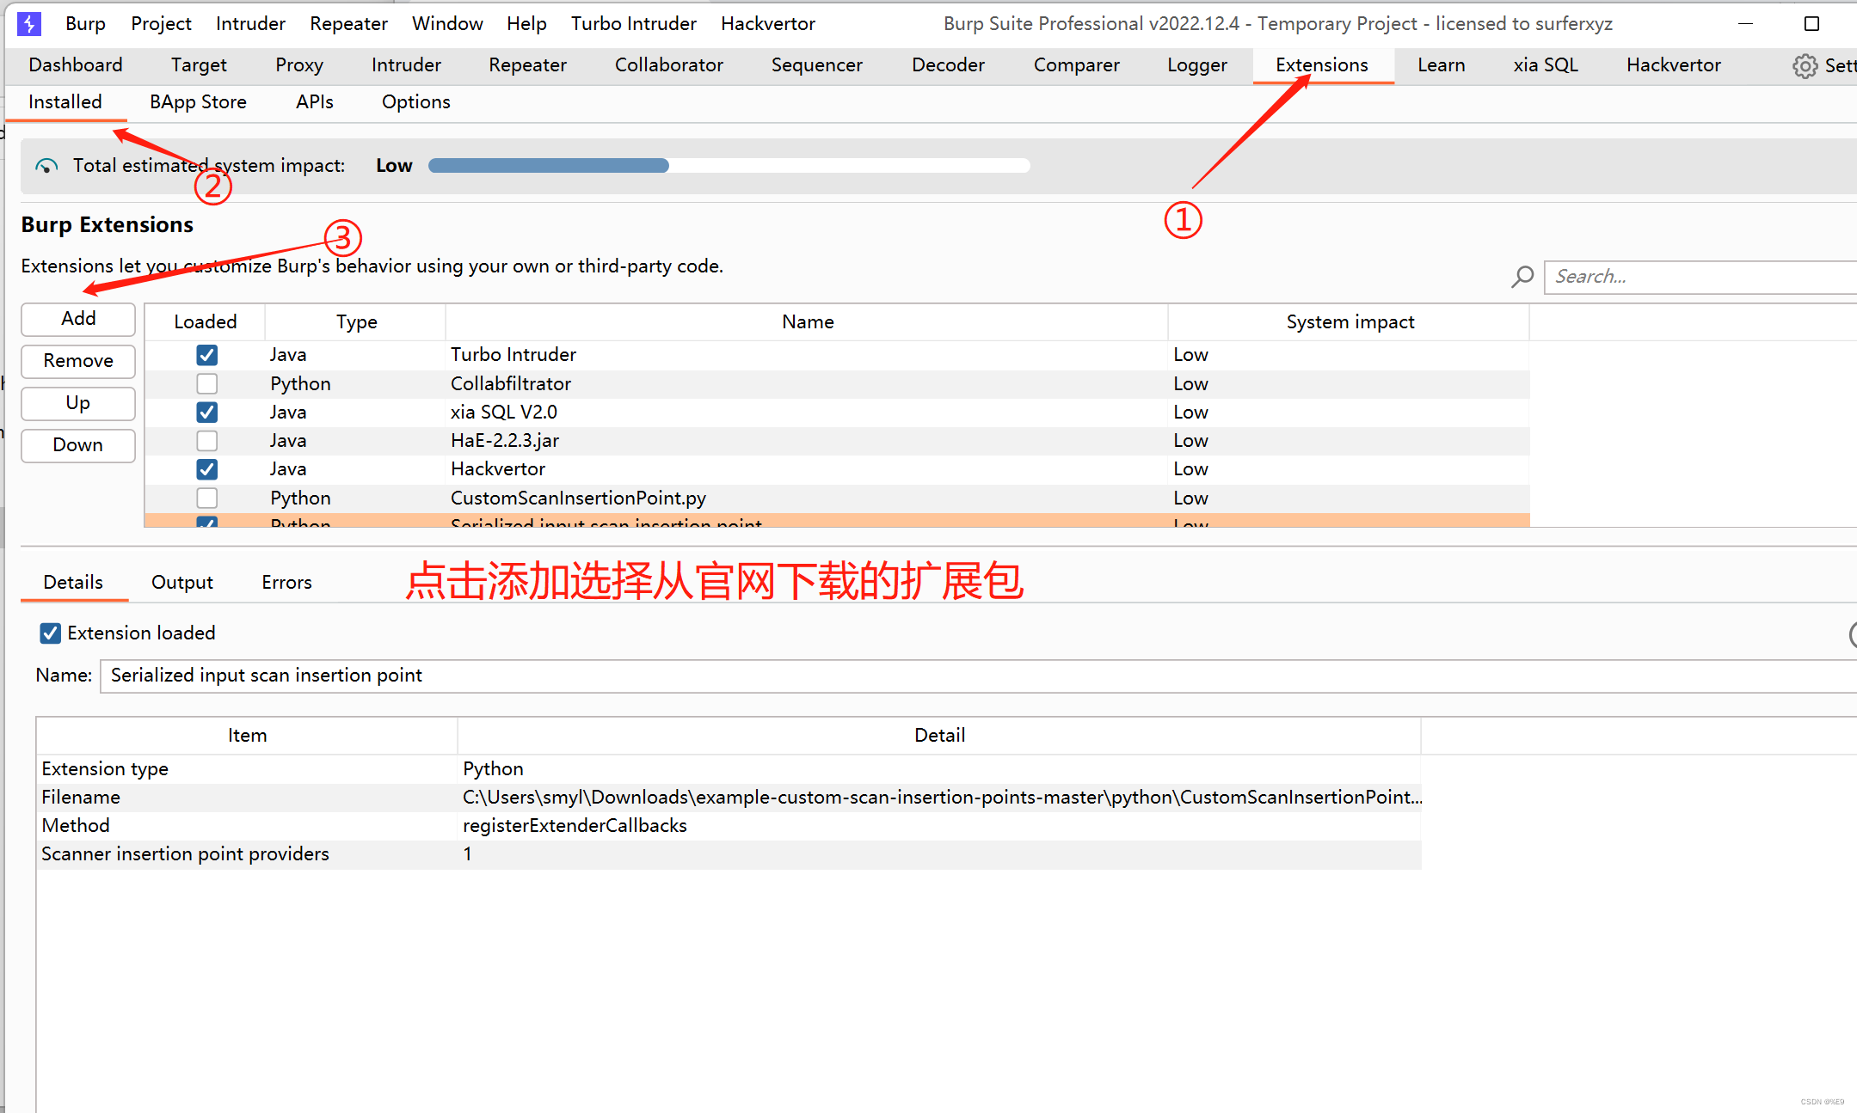The height and width of the screenshot is (1113, 1857).
Task: Click the system impact gauge icon
Action: coord(45,165)
